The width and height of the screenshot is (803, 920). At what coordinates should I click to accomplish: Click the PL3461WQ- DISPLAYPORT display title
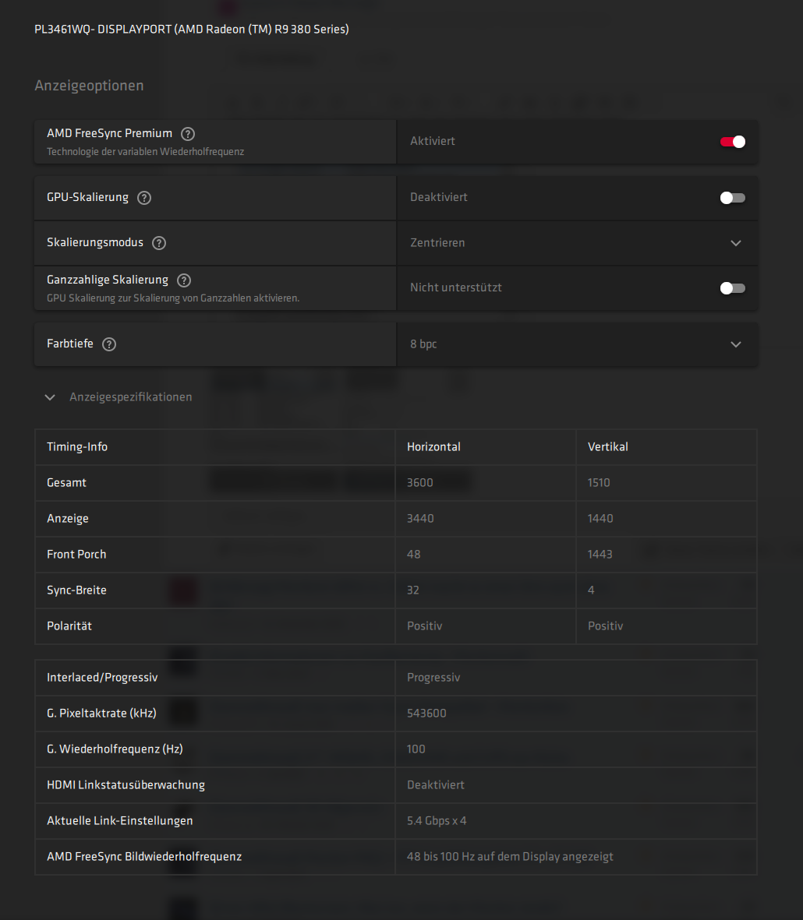coord(191,30)
